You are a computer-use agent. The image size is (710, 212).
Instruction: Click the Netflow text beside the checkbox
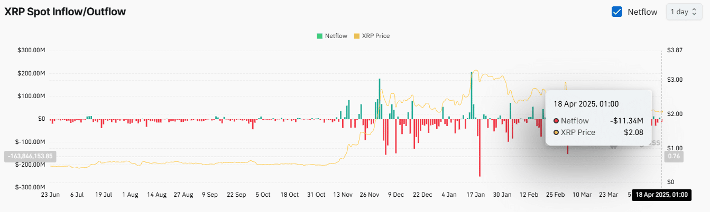(642, 12)
